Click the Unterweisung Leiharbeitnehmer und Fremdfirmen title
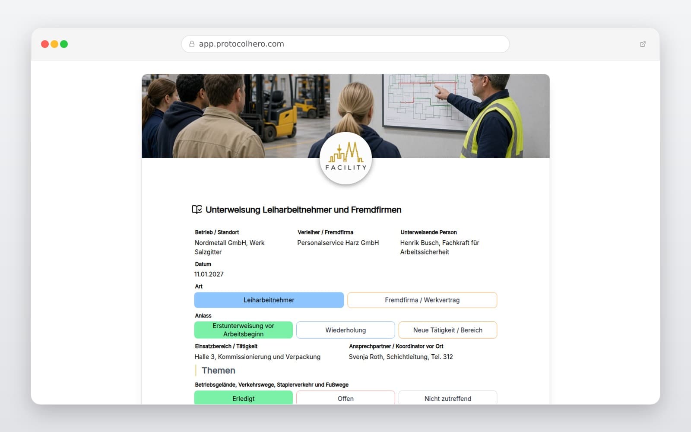 pyautogui.click(x=304, y=210)
